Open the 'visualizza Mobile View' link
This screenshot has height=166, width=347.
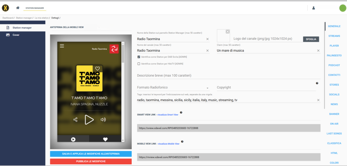pyautogui.click(x=169, y=144)
